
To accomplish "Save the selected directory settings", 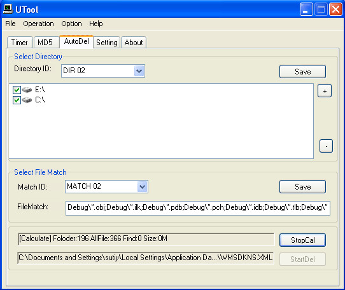I will [x=302, y=71].
